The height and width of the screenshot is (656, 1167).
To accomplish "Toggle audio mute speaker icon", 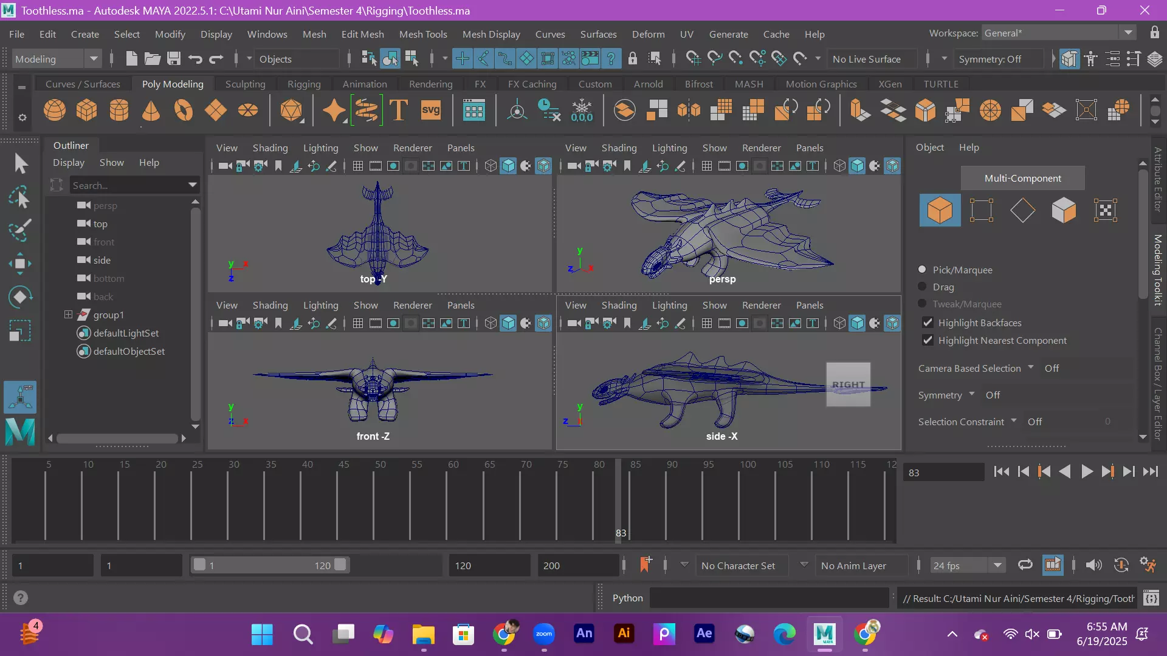I will coord(1093,565).
